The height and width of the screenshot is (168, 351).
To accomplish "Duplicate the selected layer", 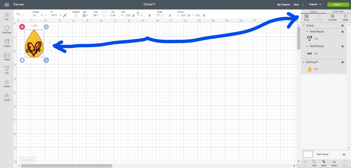I will pos(332,17).
